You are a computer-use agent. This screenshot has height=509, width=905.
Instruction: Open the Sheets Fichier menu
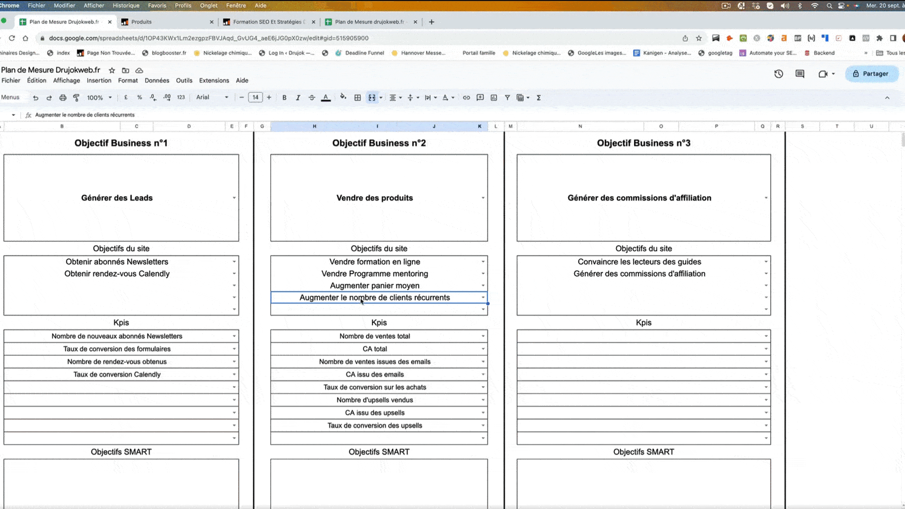pyautogui.click(x=11, y=81)
